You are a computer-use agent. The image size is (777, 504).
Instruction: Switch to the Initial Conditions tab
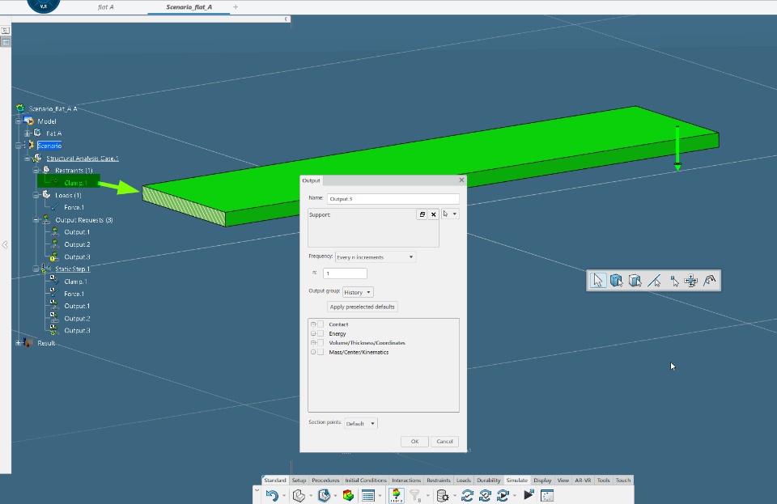(x=366, y=481)
